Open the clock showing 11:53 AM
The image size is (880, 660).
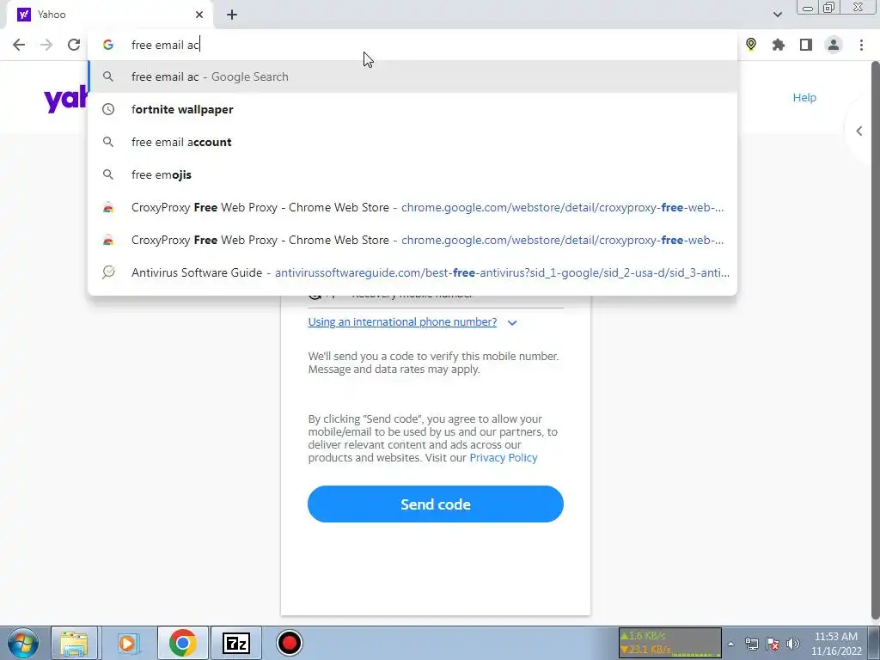(836, 644)
